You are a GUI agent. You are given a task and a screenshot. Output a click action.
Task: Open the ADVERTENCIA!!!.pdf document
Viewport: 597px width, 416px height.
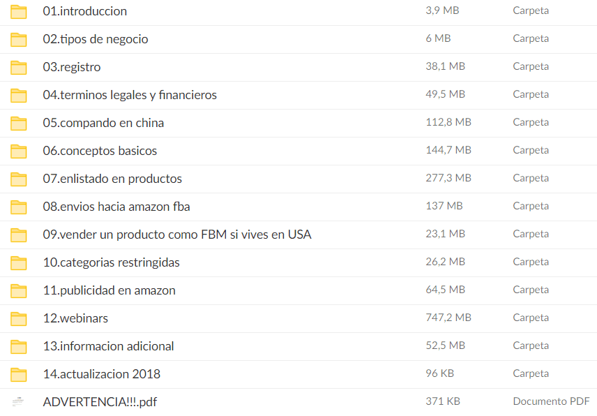pyautogui.click(x=100, y=402)
